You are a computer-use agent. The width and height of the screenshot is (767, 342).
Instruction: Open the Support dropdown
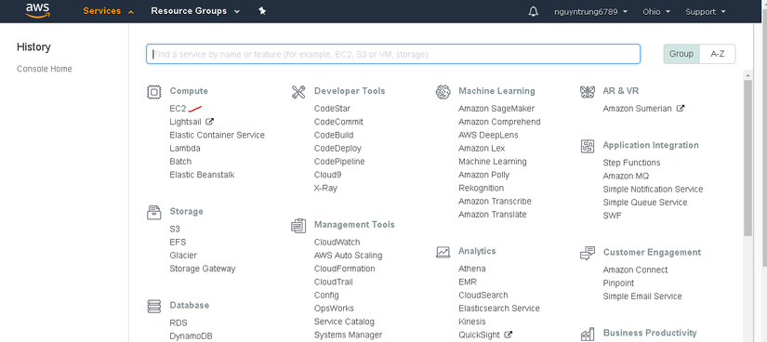tap(706, 12)
